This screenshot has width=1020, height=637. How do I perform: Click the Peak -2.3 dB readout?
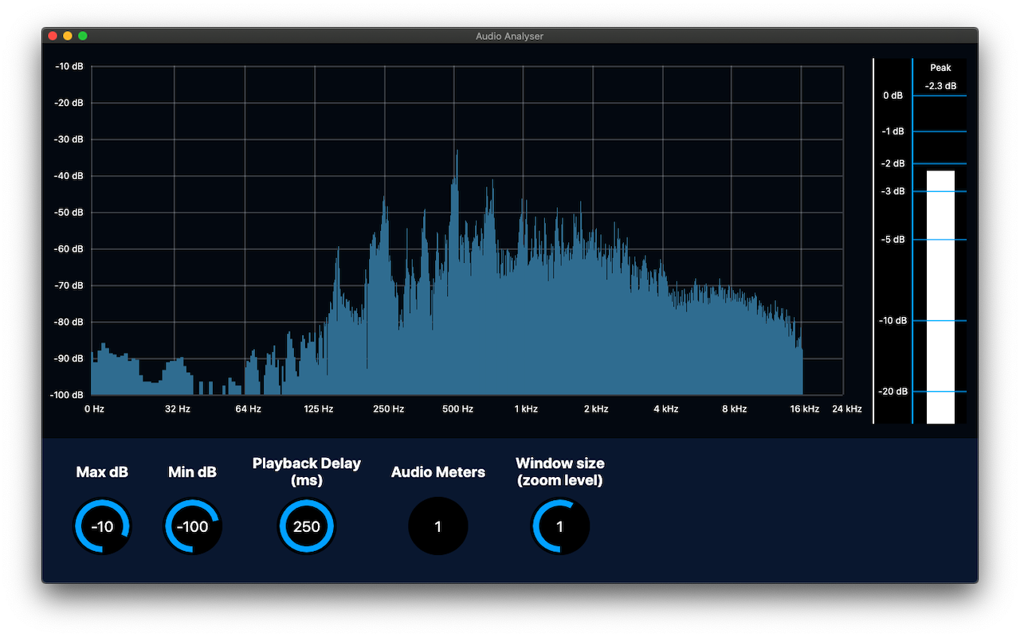[941, 77]
